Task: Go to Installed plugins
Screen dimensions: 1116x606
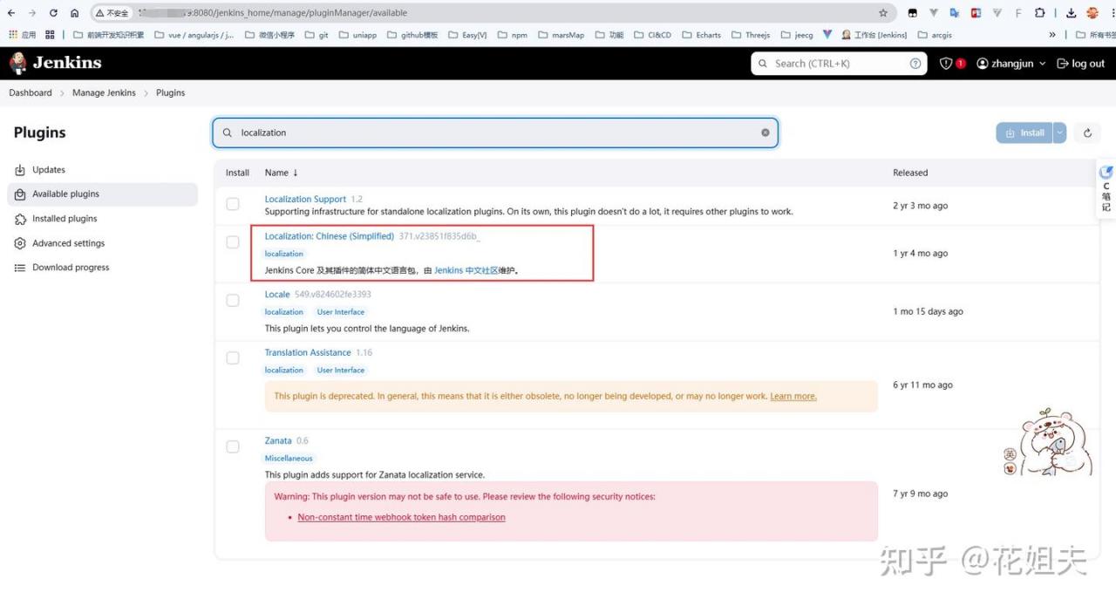Action: (x=103, y=219)
